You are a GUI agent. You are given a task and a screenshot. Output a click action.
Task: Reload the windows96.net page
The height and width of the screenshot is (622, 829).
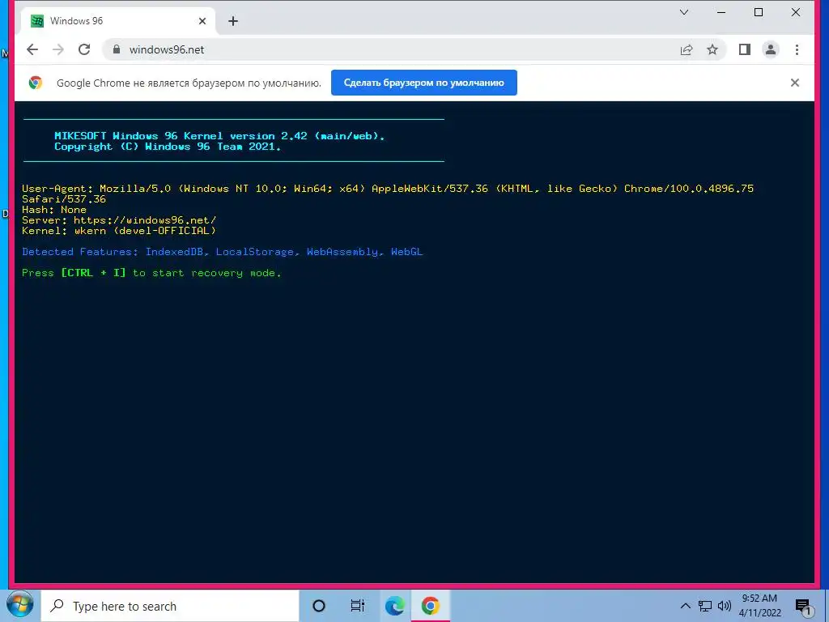click(84, 49)
